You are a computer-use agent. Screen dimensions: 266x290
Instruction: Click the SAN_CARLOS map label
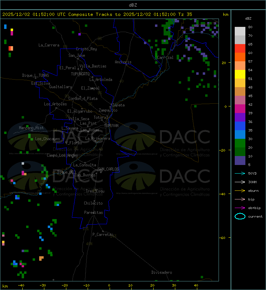coord(108,169)
